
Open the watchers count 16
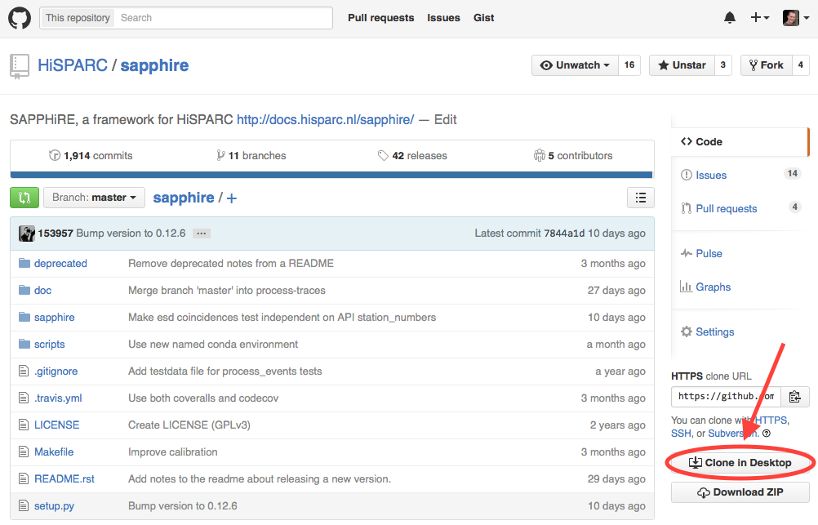point(629,65)
